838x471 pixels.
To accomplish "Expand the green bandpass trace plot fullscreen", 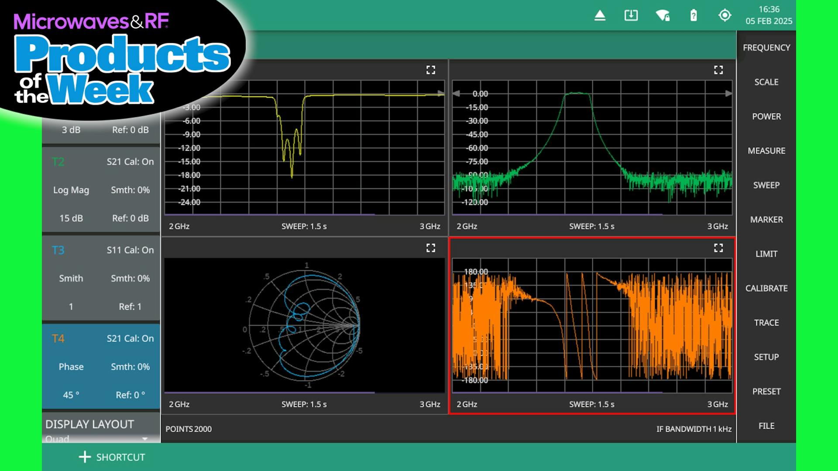I will [x=718, y=70].
